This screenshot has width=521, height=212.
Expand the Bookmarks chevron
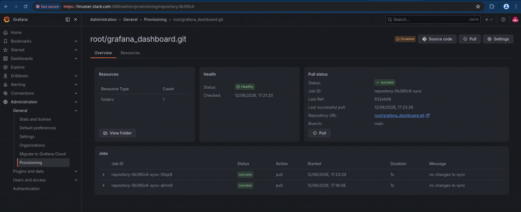pyautogui.click(x=76, y=41)
